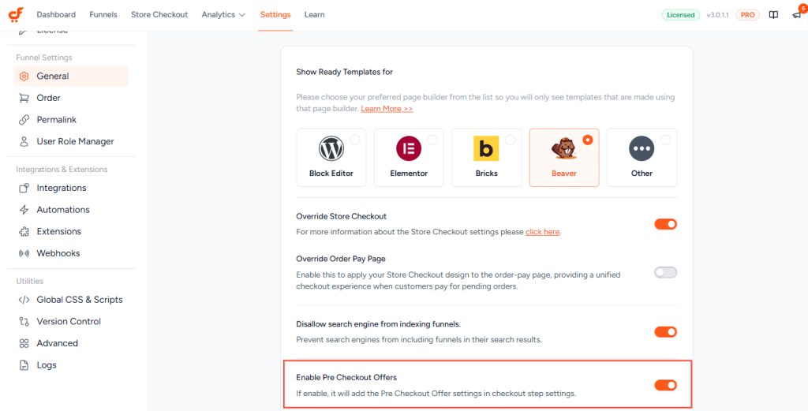
Task: Click the User Role Manager person icon
Action: point(24,141)
